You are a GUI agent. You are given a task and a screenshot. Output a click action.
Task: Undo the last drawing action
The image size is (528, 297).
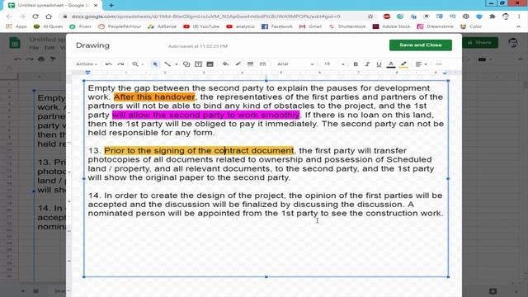[x=108, y=64]
